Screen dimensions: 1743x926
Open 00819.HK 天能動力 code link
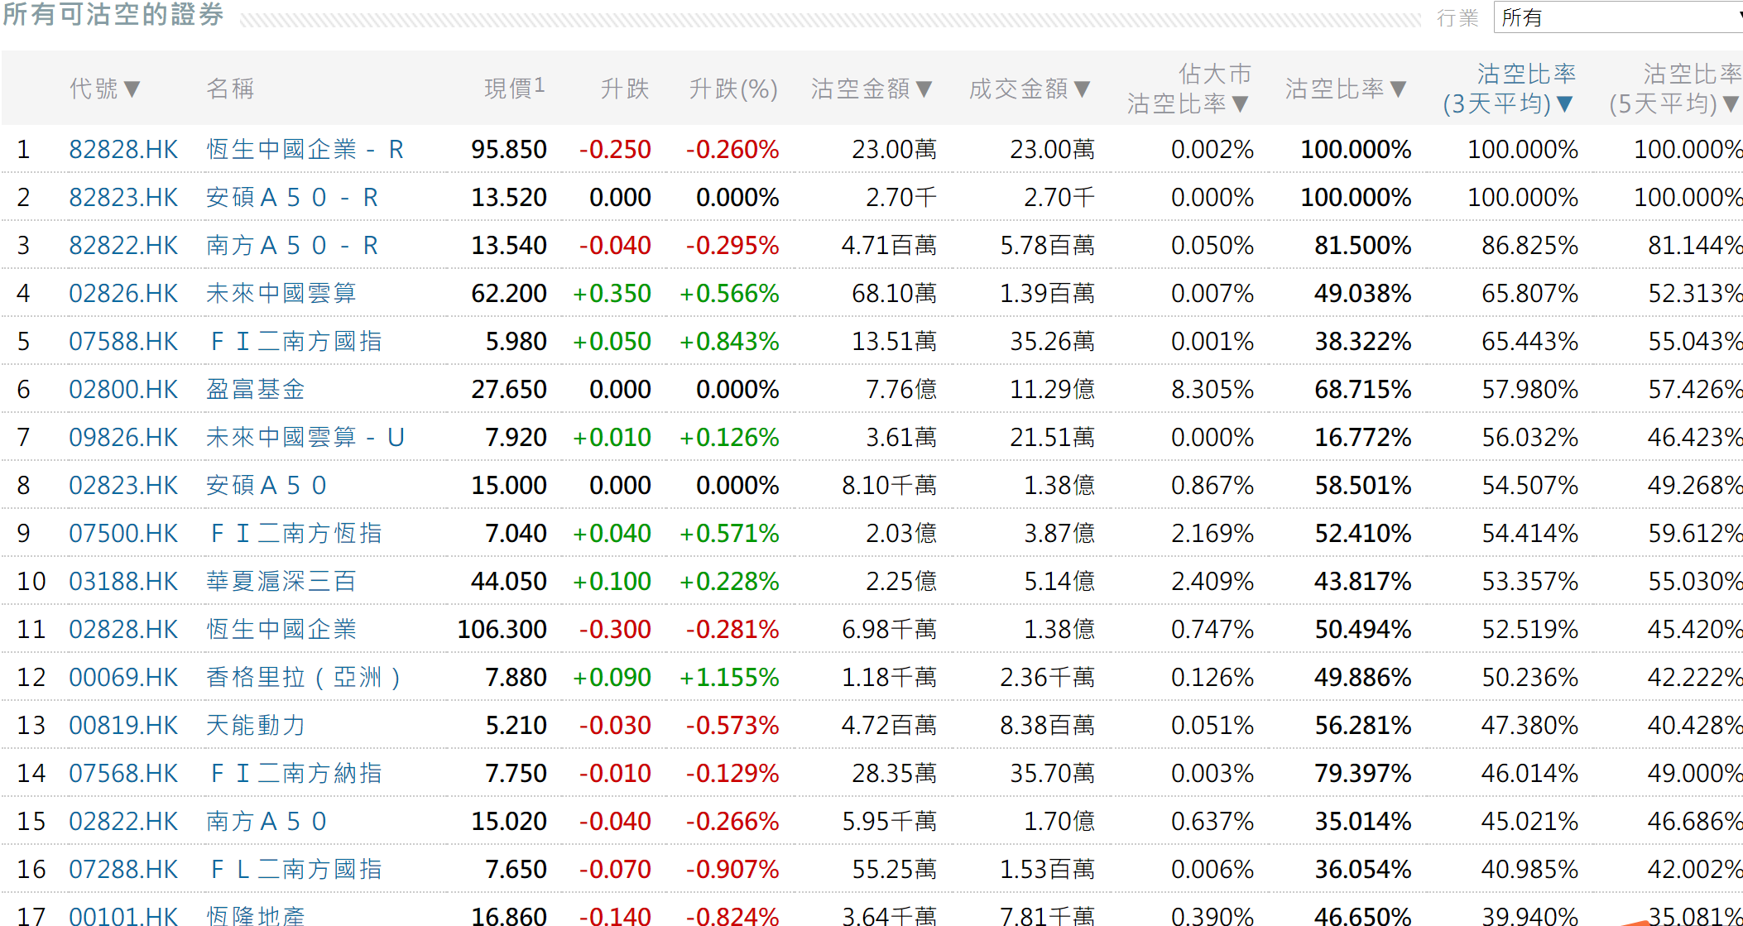point(123,725)
